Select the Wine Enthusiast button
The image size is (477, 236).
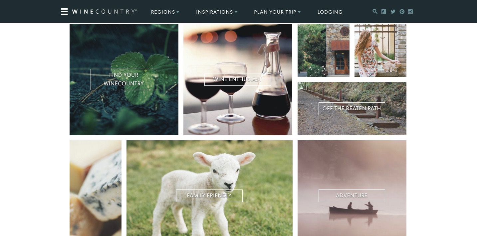[x=238, y=79]
